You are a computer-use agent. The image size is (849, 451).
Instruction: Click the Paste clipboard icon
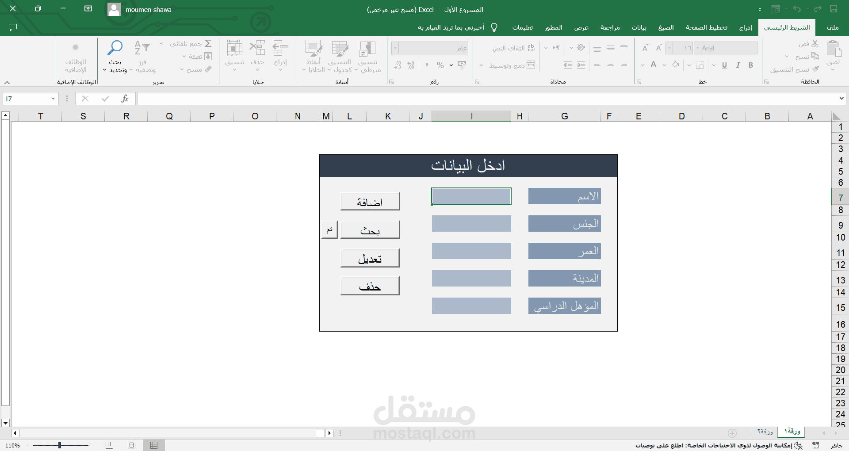(x=834, y=49)
